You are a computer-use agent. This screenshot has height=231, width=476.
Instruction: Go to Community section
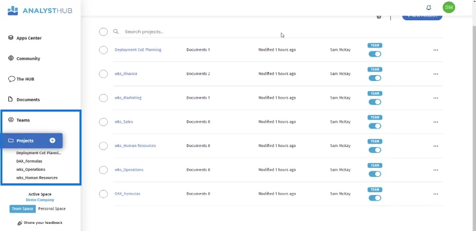(28, 58)
